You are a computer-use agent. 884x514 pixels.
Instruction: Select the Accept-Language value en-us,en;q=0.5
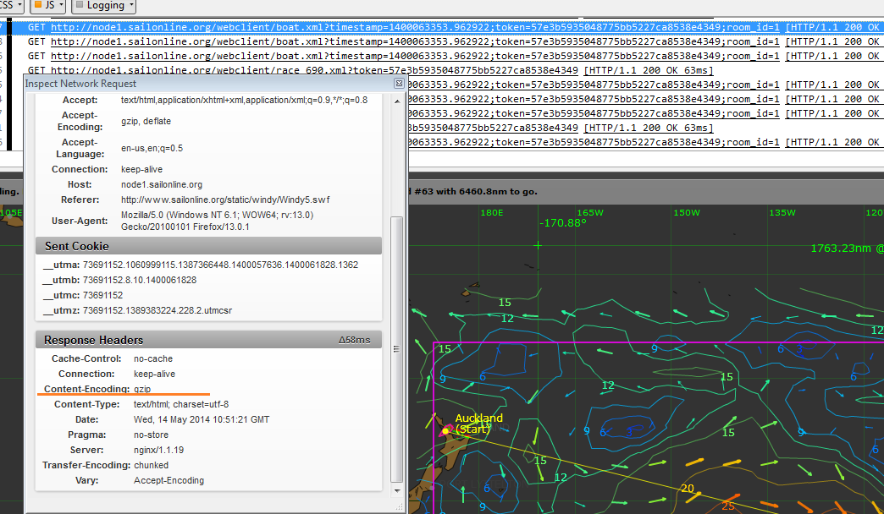point(152,149)
